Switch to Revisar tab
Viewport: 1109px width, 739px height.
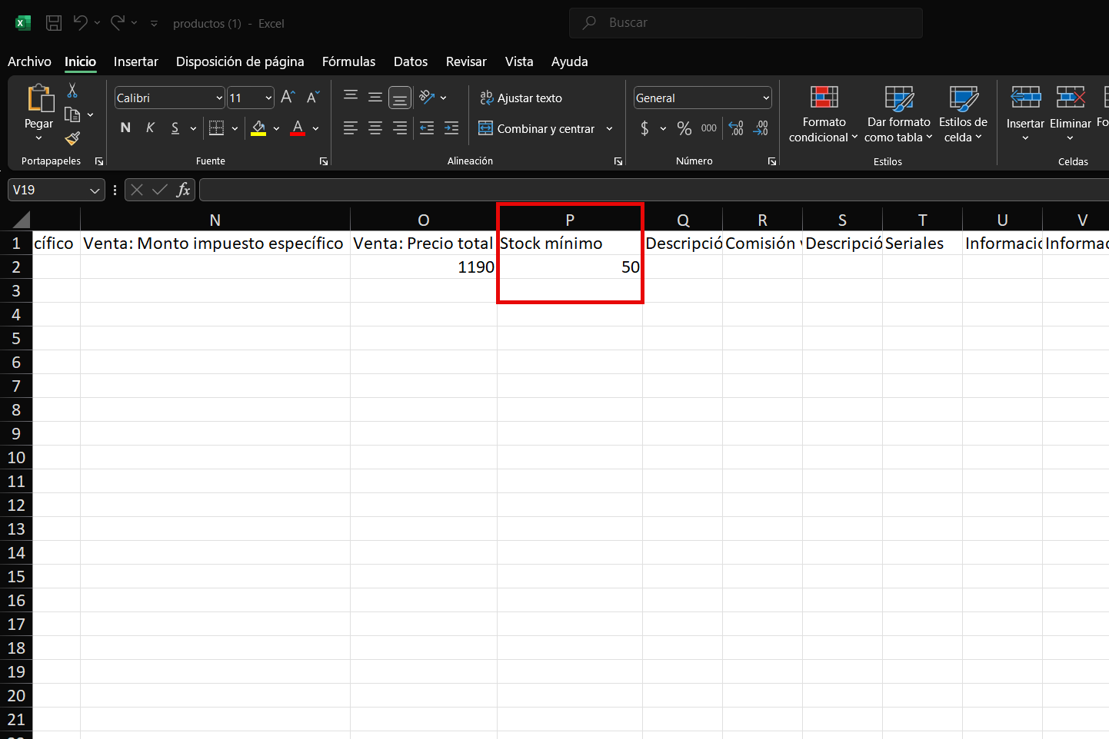click(466, 61)
